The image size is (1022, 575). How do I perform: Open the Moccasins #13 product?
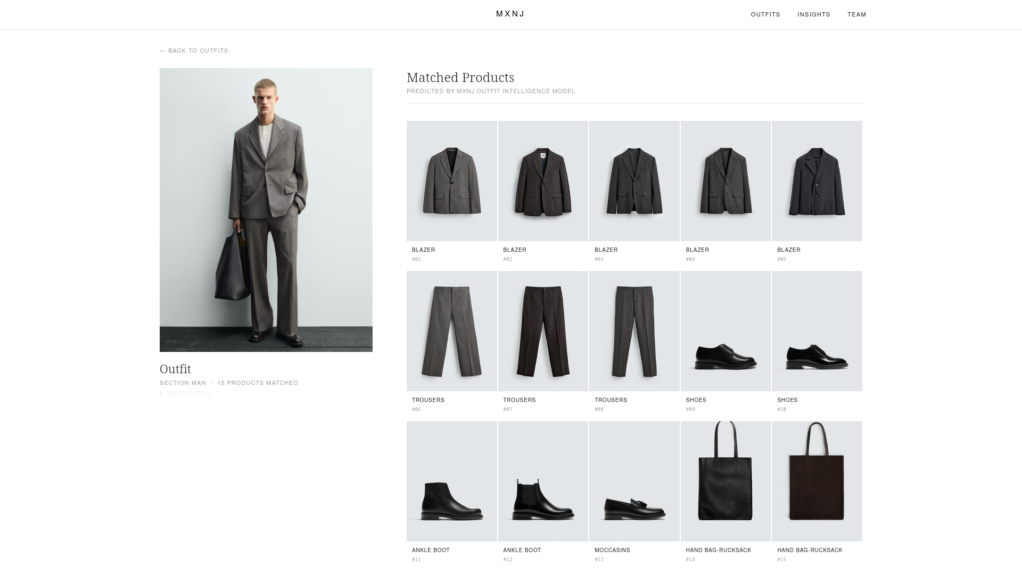pyautogui.click(x=634, y=481)
